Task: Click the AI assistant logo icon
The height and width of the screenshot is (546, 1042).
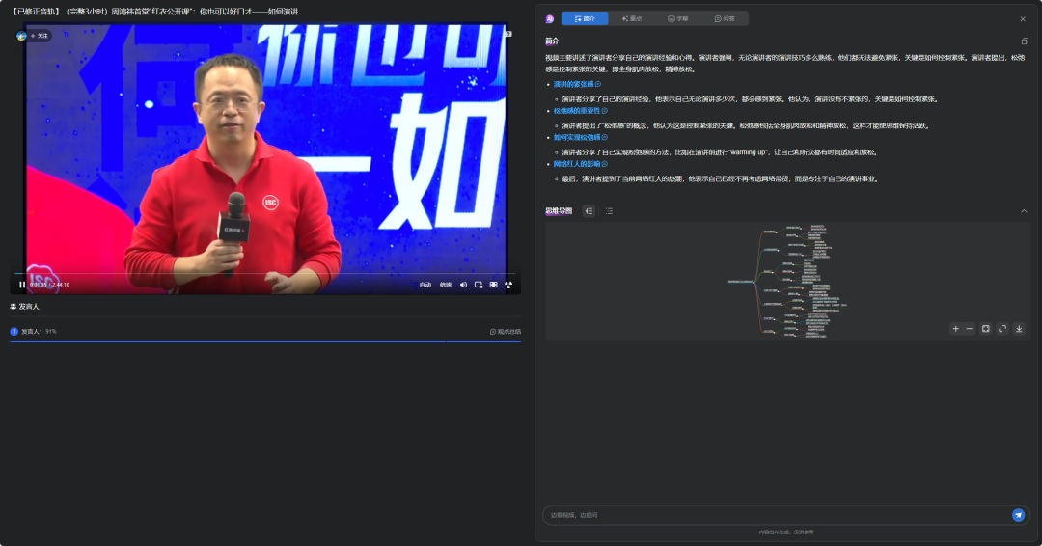Action: pos(550,18)
